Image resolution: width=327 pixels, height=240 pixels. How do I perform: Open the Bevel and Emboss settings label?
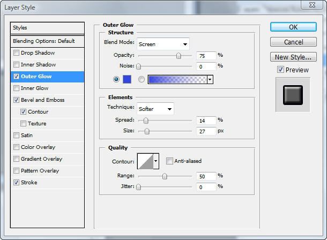pyautogui.click(x=42, y=100)
